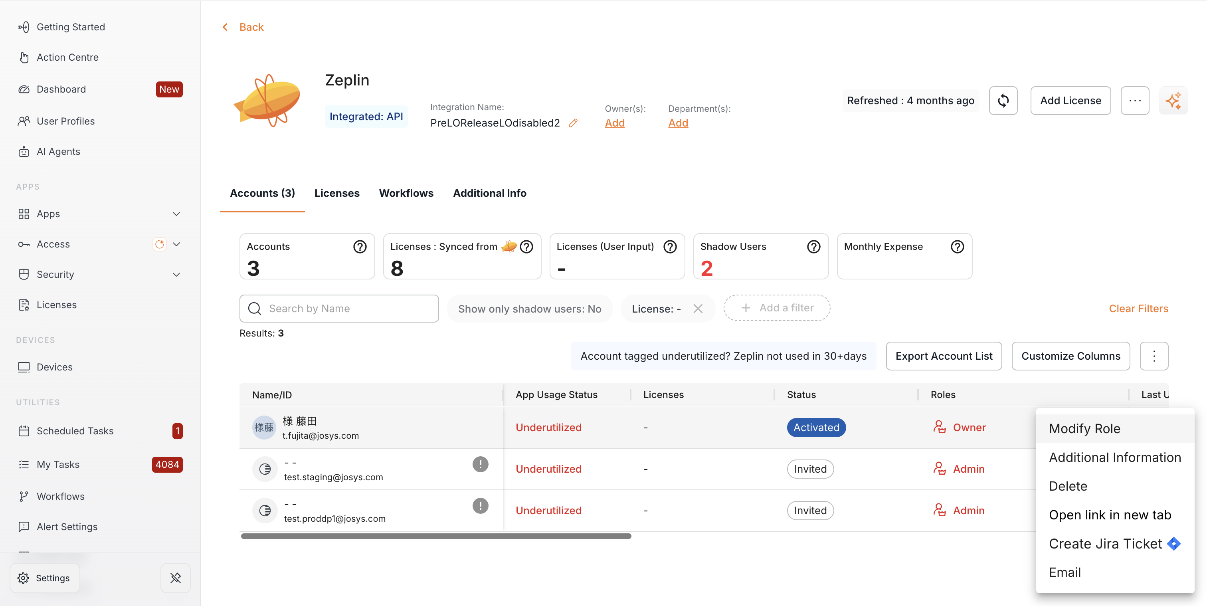Click the pencil icon to edit integration name
Viewport: 1207px width, 606px height.
tap(573, 123)
